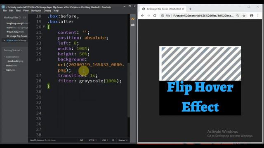Image resolution: width=264 pixels, height=148 pixels.
Task: Click url(20200319_165633_0000 text on line 26
Action: tap(91, 65)
